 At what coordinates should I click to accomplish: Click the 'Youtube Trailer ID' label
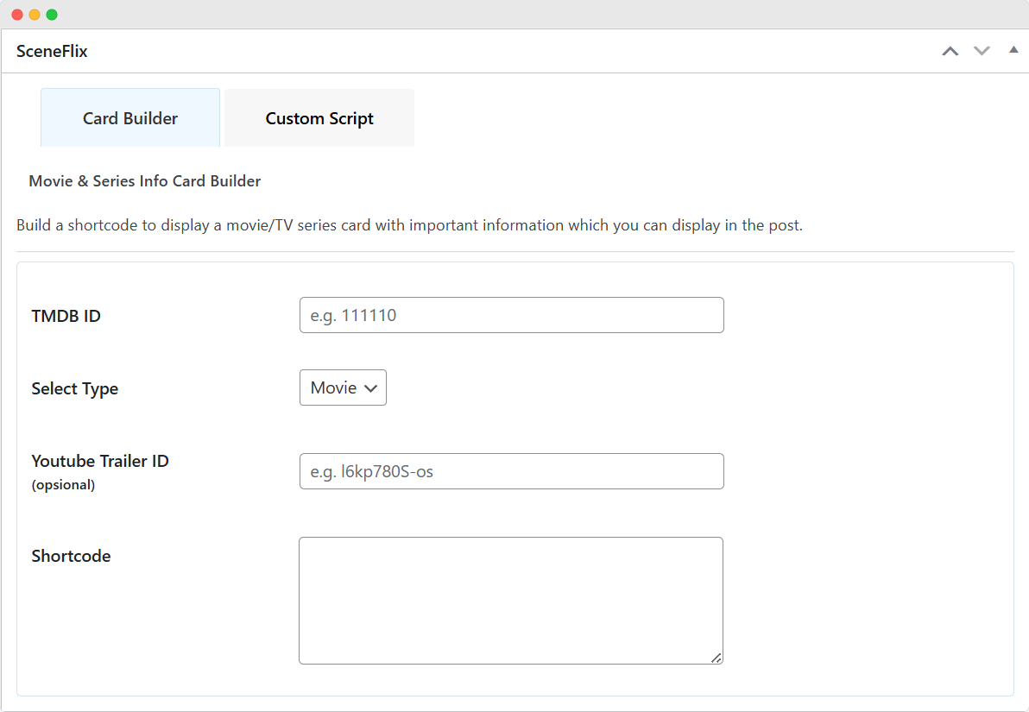point(100,462)
